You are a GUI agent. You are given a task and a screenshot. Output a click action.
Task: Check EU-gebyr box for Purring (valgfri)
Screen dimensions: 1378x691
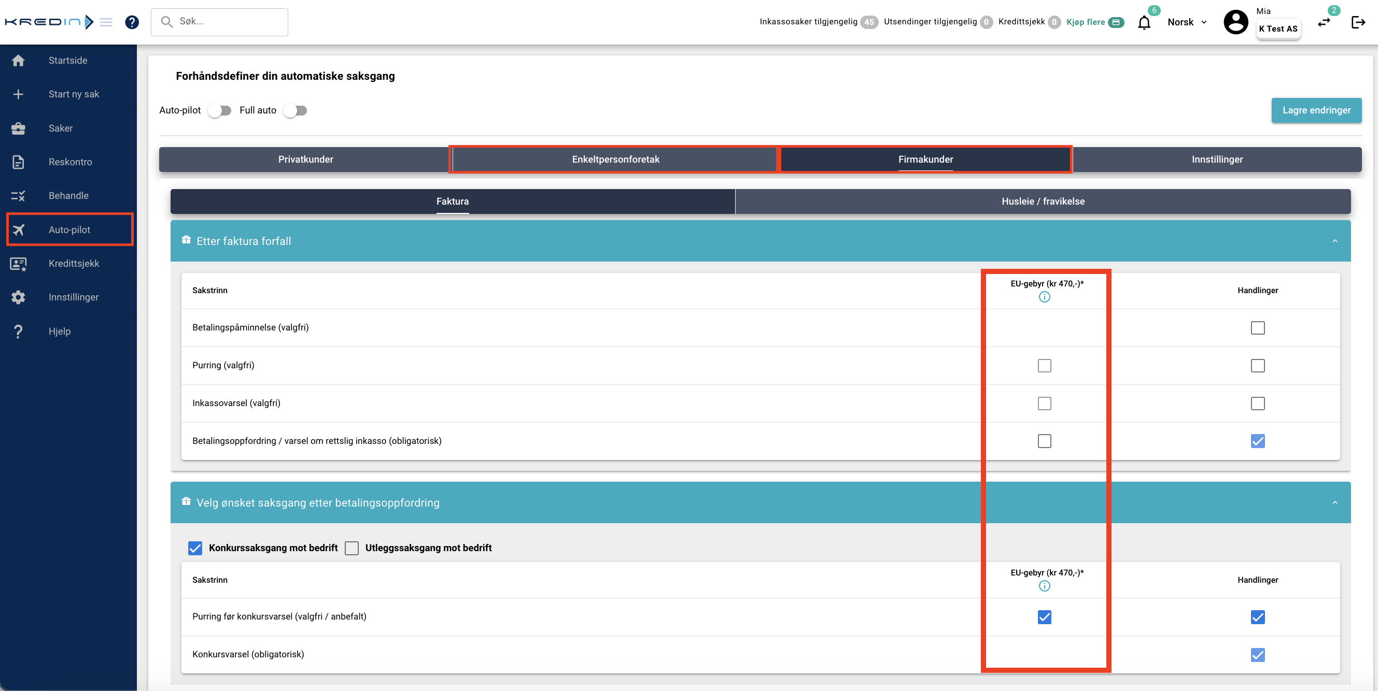(1044, 366)
